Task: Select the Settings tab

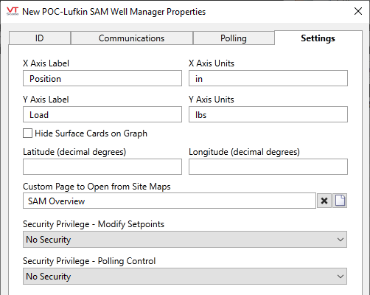Action: click(318, 38)
